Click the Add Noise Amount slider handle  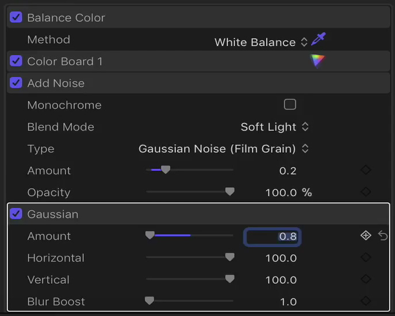[x=166, y=169]
